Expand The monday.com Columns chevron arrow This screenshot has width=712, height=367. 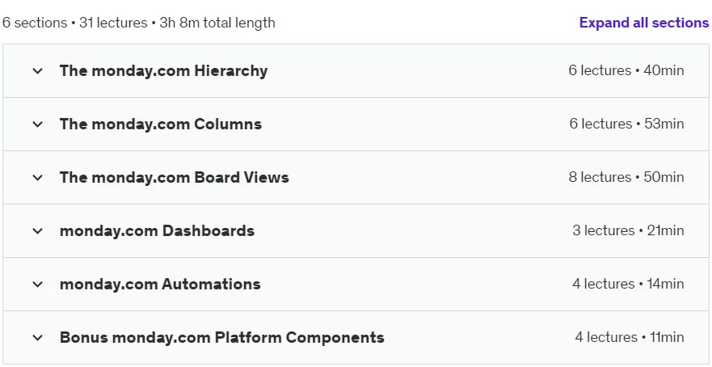(x=38, y=124)
